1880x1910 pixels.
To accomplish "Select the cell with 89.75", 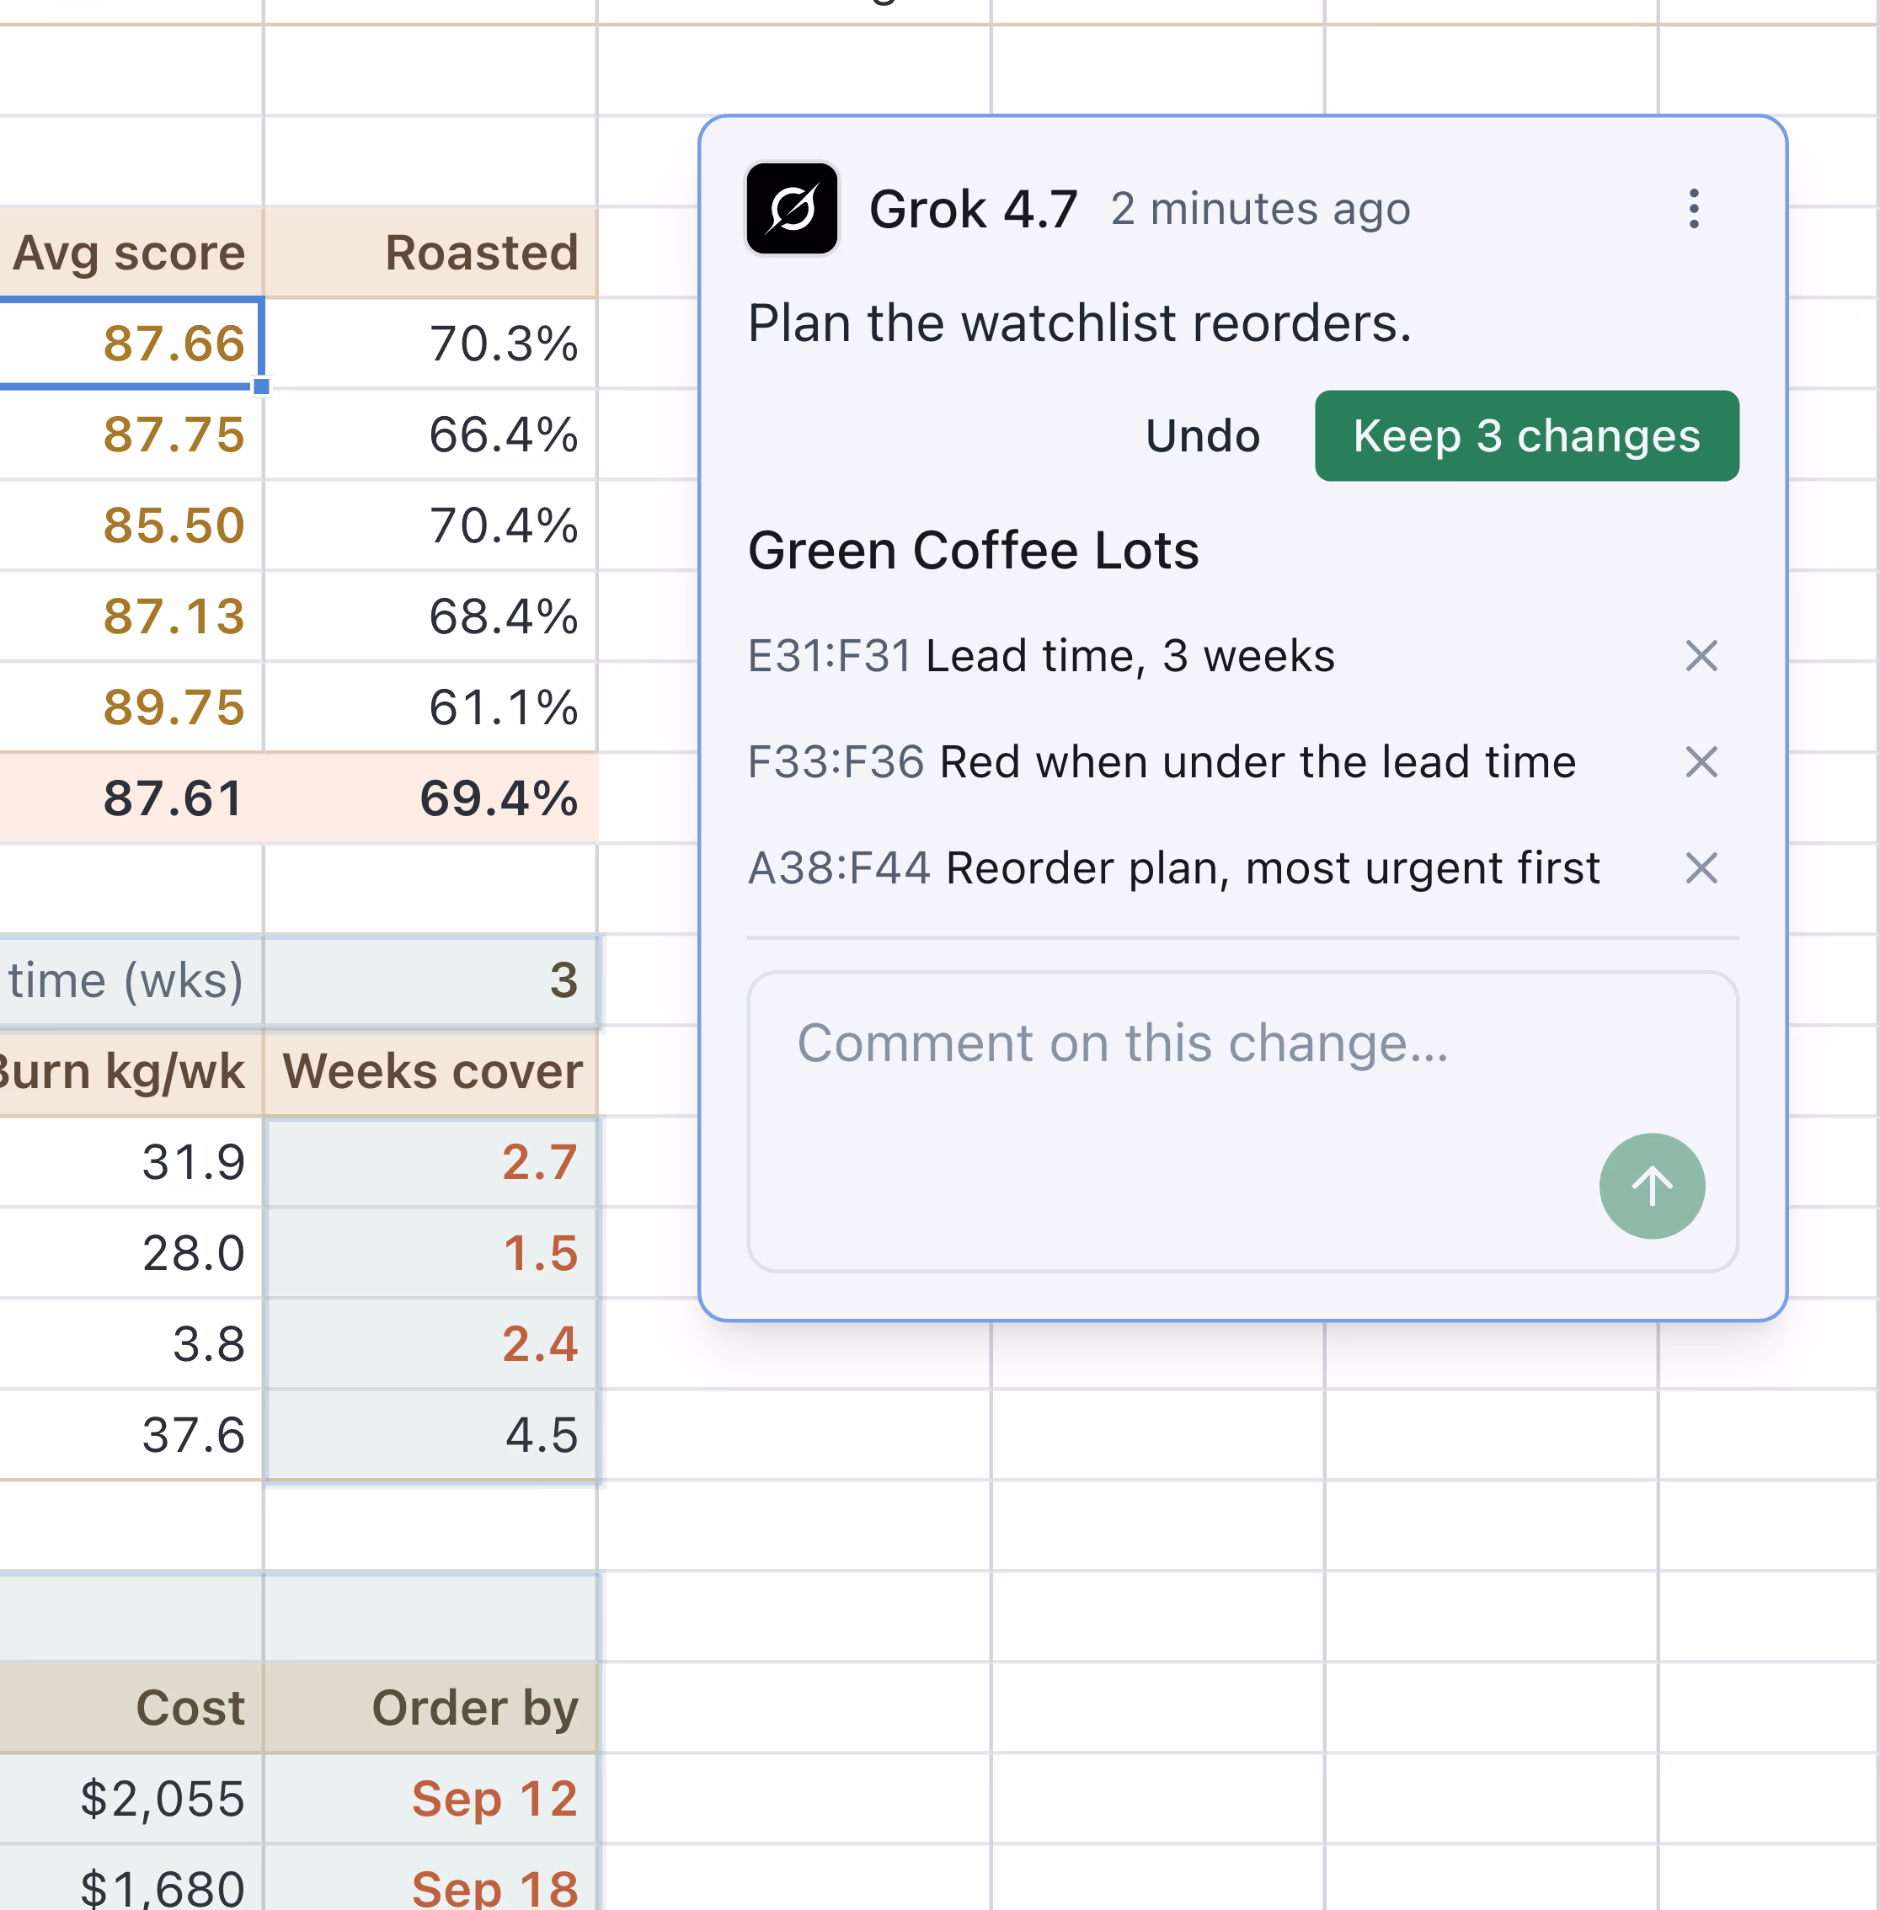I will [x=131, y=707].
